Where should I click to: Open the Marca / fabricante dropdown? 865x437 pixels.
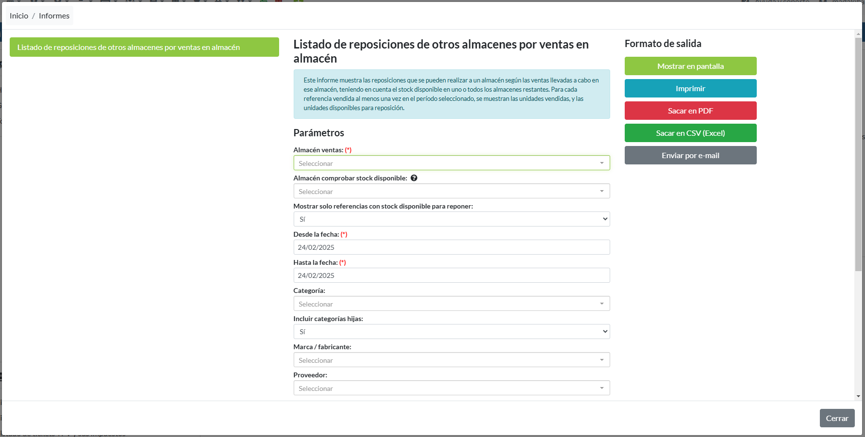[451, 359]
